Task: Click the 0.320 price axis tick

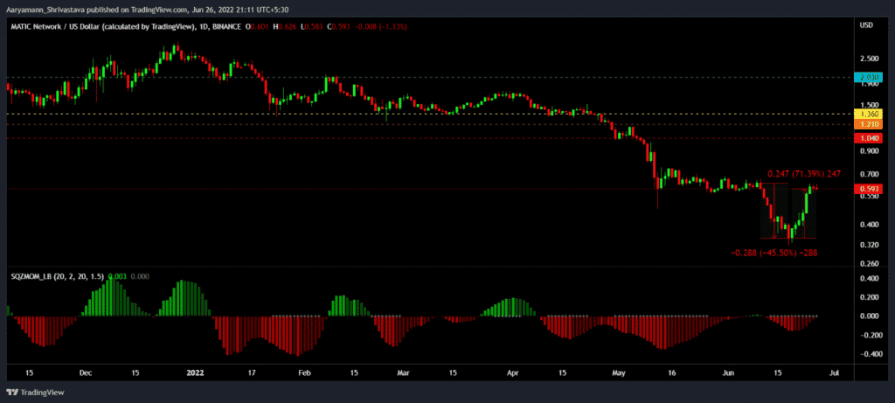Action: (868, 245)
